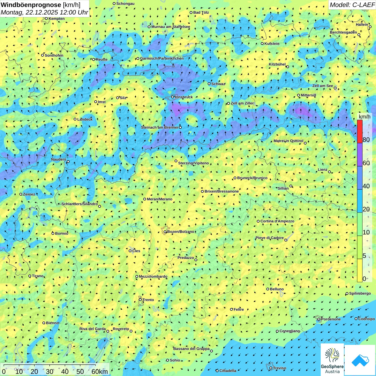Click the Sterzing/Vipiteno label
Viewport: 376px width, 376px height.
click(x=193, y=163)
